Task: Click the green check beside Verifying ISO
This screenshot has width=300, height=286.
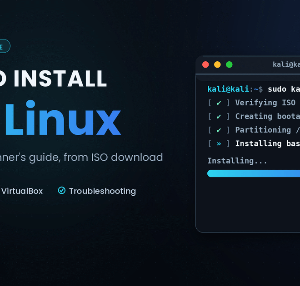Action: [219, 103]
